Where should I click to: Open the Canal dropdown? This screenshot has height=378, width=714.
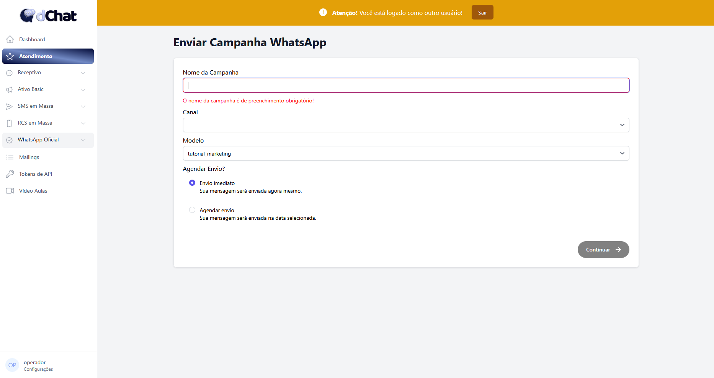[x=406, y=125]
